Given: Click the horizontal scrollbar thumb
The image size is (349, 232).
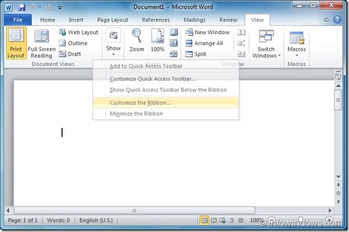Looking at the screenshot, I should [x=134, y=211].
